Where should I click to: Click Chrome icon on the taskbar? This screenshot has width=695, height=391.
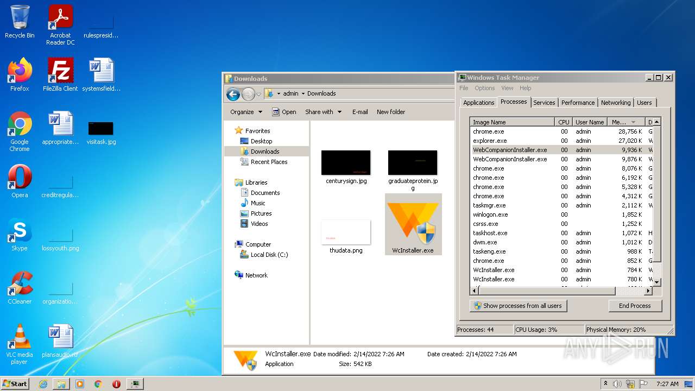pos(98,384)
